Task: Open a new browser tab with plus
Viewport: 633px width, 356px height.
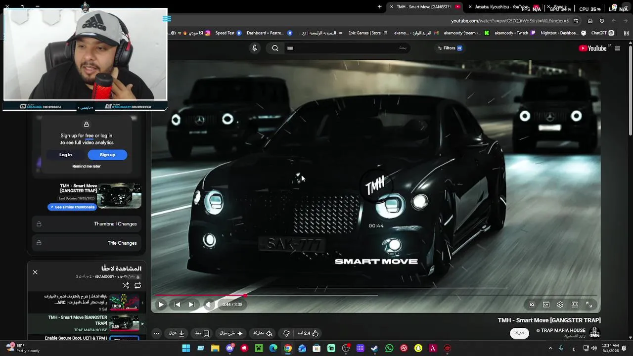Action: [x=380, y=7]
